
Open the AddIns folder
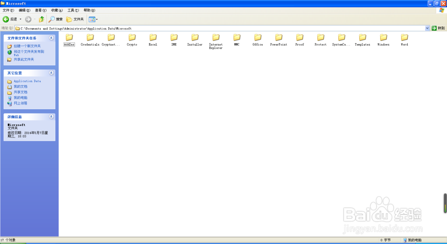[69, 40]
